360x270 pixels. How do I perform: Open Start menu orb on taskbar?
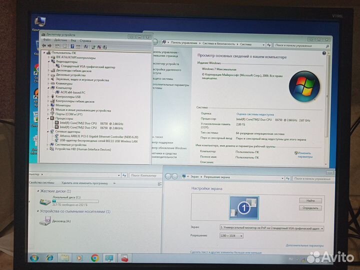coord(34,258)
